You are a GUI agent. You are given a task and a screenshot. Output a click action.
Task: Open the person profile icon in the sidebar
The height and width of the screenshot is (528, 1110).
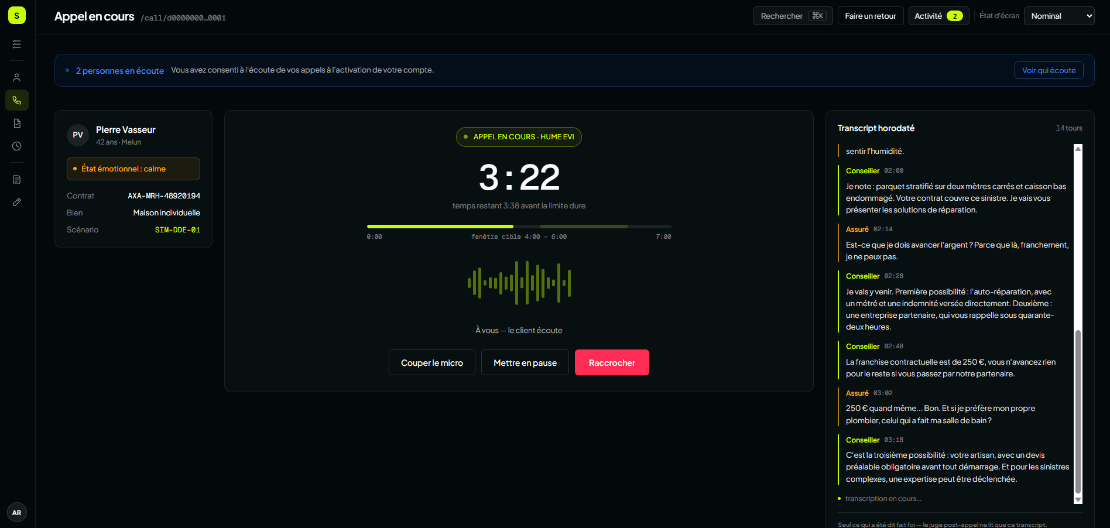(17, 77)
